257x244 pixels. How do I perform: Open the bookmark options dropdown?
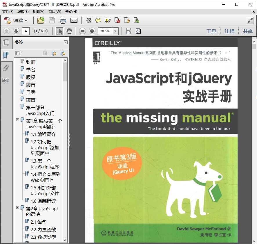(x=18, y=53)
